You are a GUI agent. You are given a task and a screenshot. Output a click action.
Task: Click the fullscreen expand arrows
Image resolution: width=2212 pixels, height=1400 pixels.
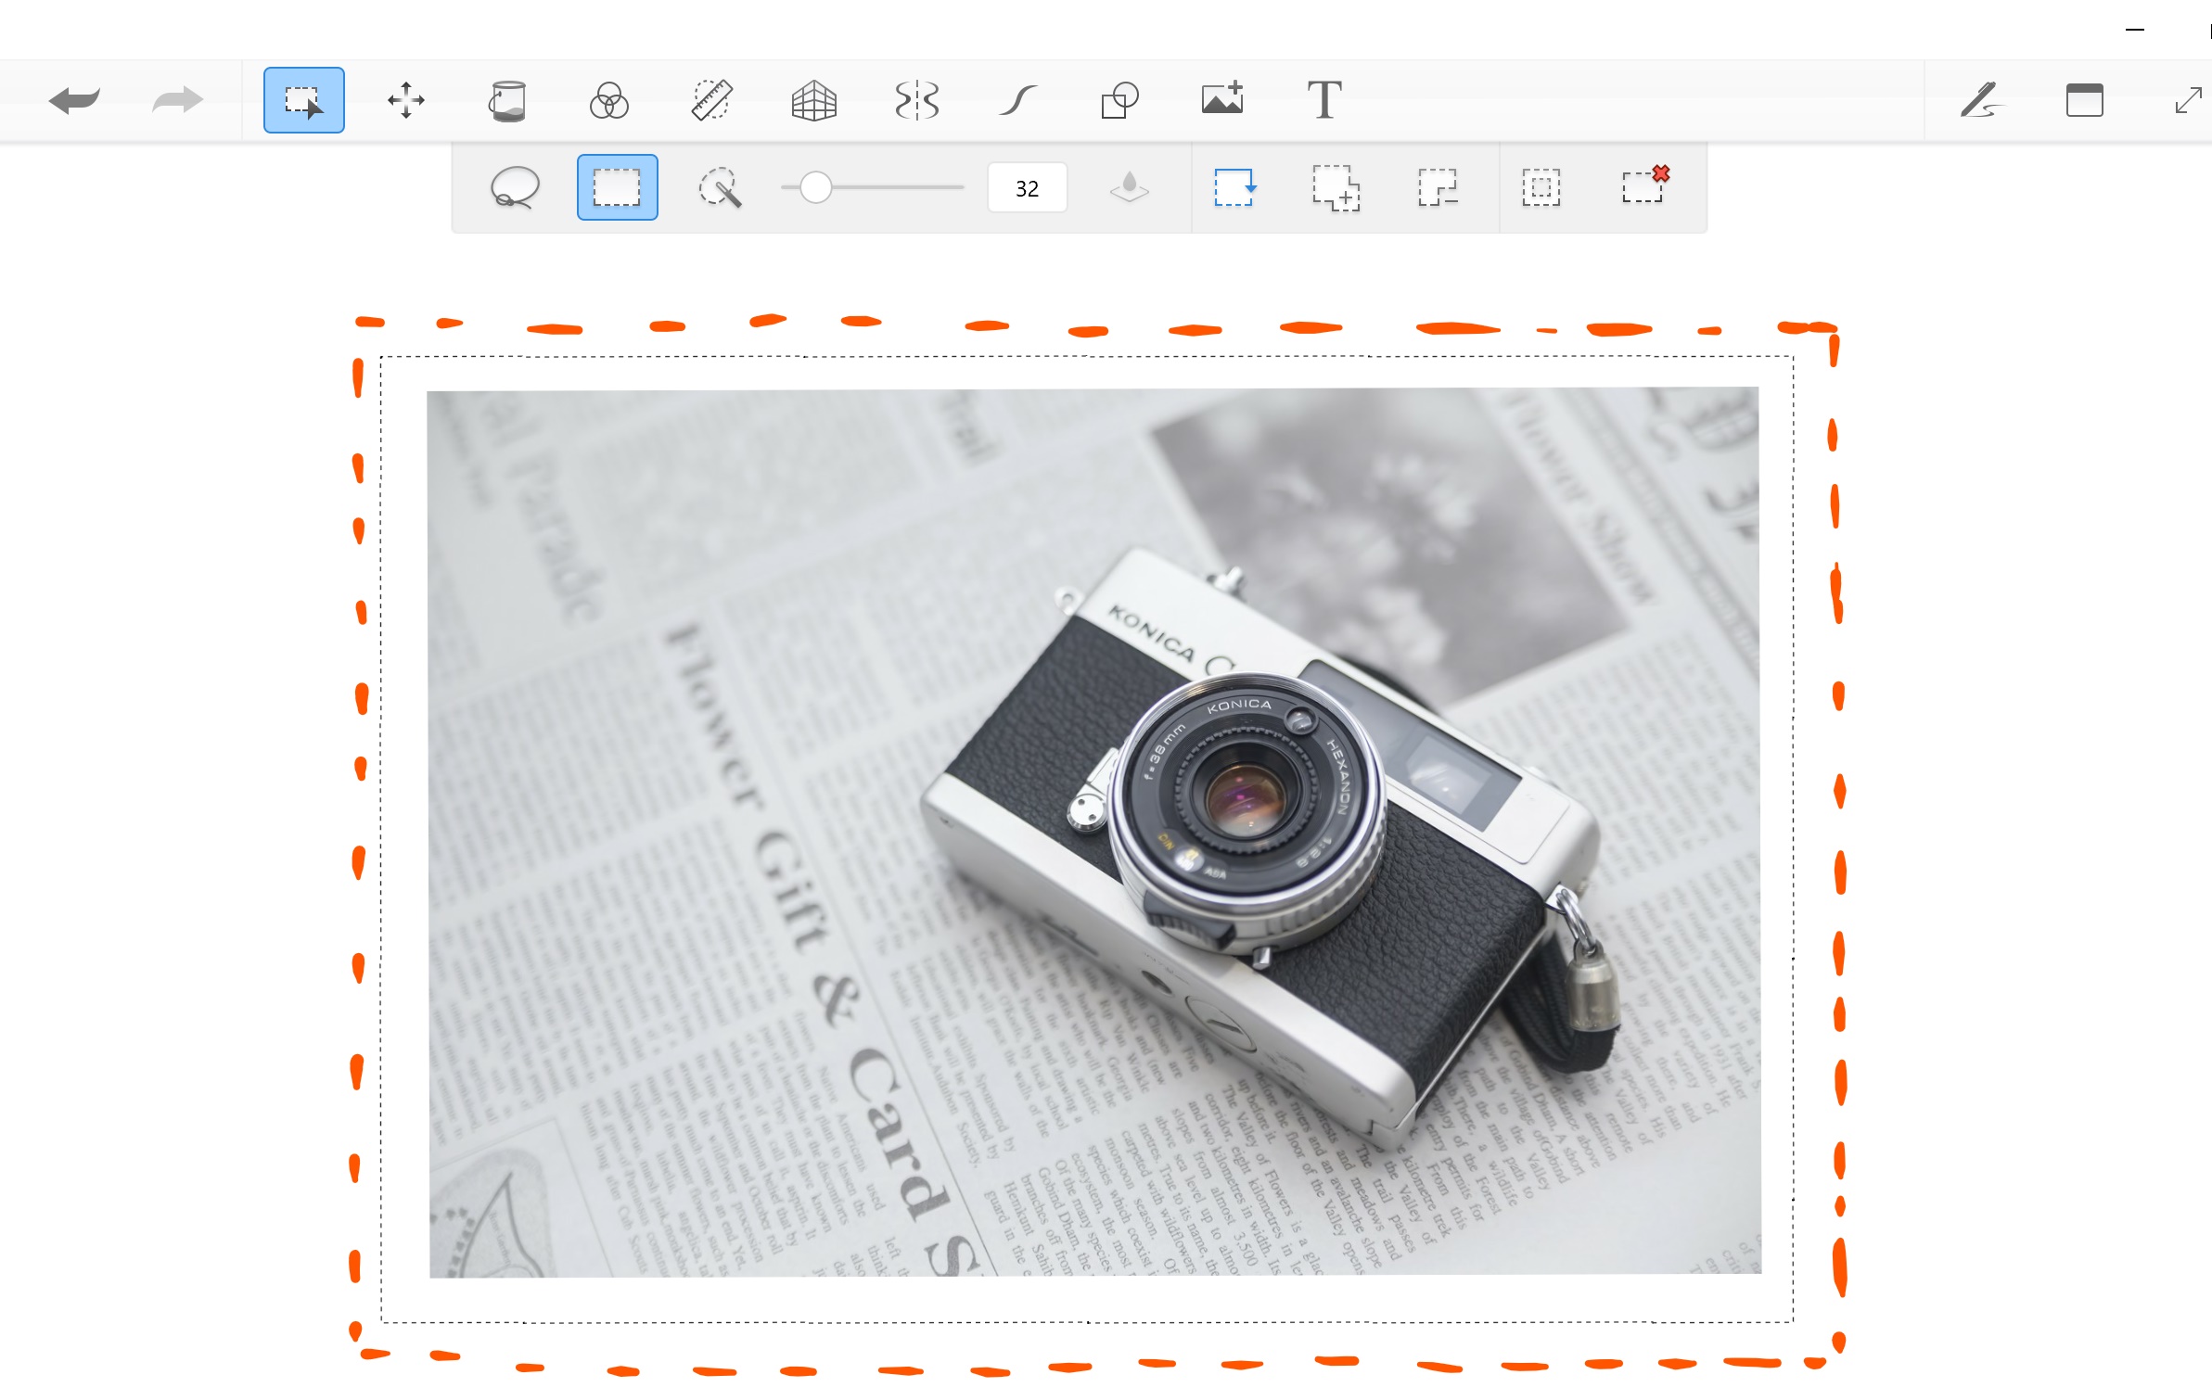2188,100
